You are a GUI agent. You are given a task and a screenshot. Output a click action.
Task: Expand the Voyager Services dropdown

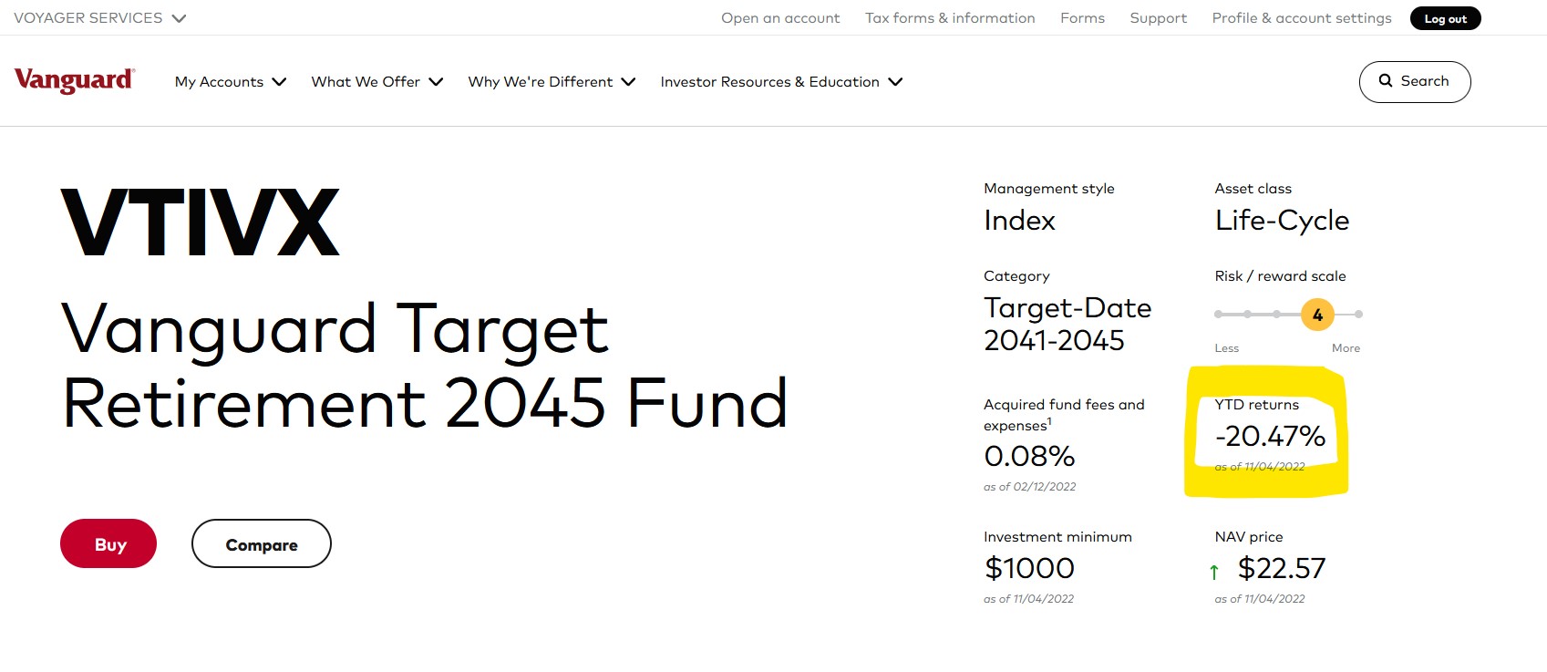100,18
